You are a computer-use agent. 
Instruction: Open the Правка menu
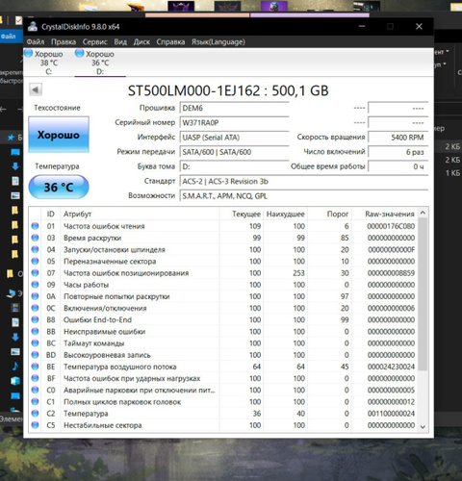pos(64,42)
